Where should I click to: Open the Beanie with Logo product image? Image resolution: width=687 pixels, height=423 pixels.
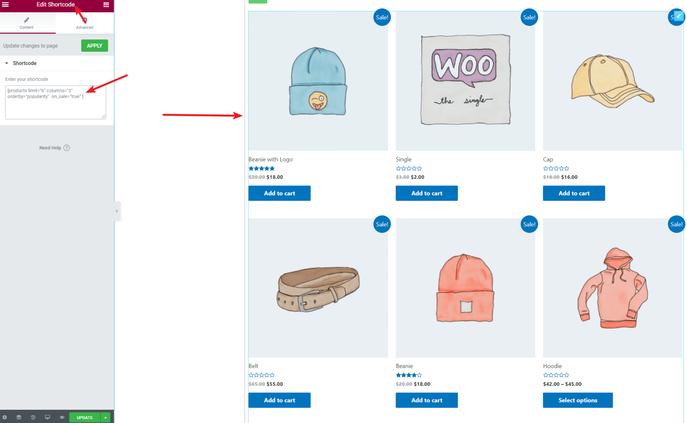pyautogui.click(x=318, y=81)
